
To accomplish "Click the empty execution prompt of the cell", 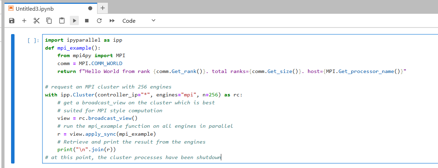I will pyautogui.click(x=33, y=41).
